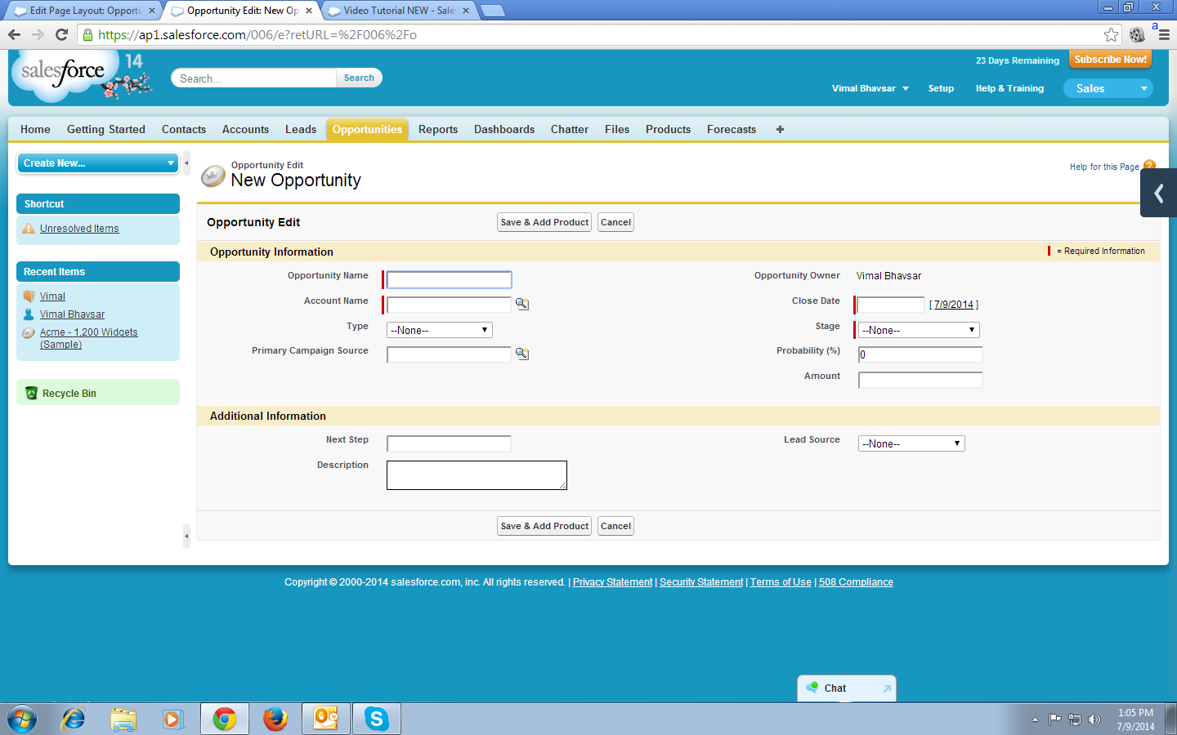
Task: Click the Primary Campaign Source lookup icon
Action: tap(522, 354)
